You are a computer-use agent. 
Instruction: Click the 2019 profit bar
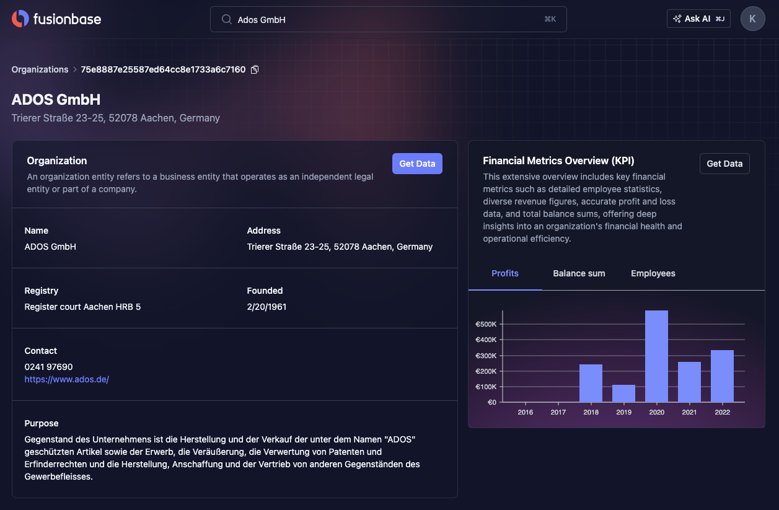tap(623, 393)
